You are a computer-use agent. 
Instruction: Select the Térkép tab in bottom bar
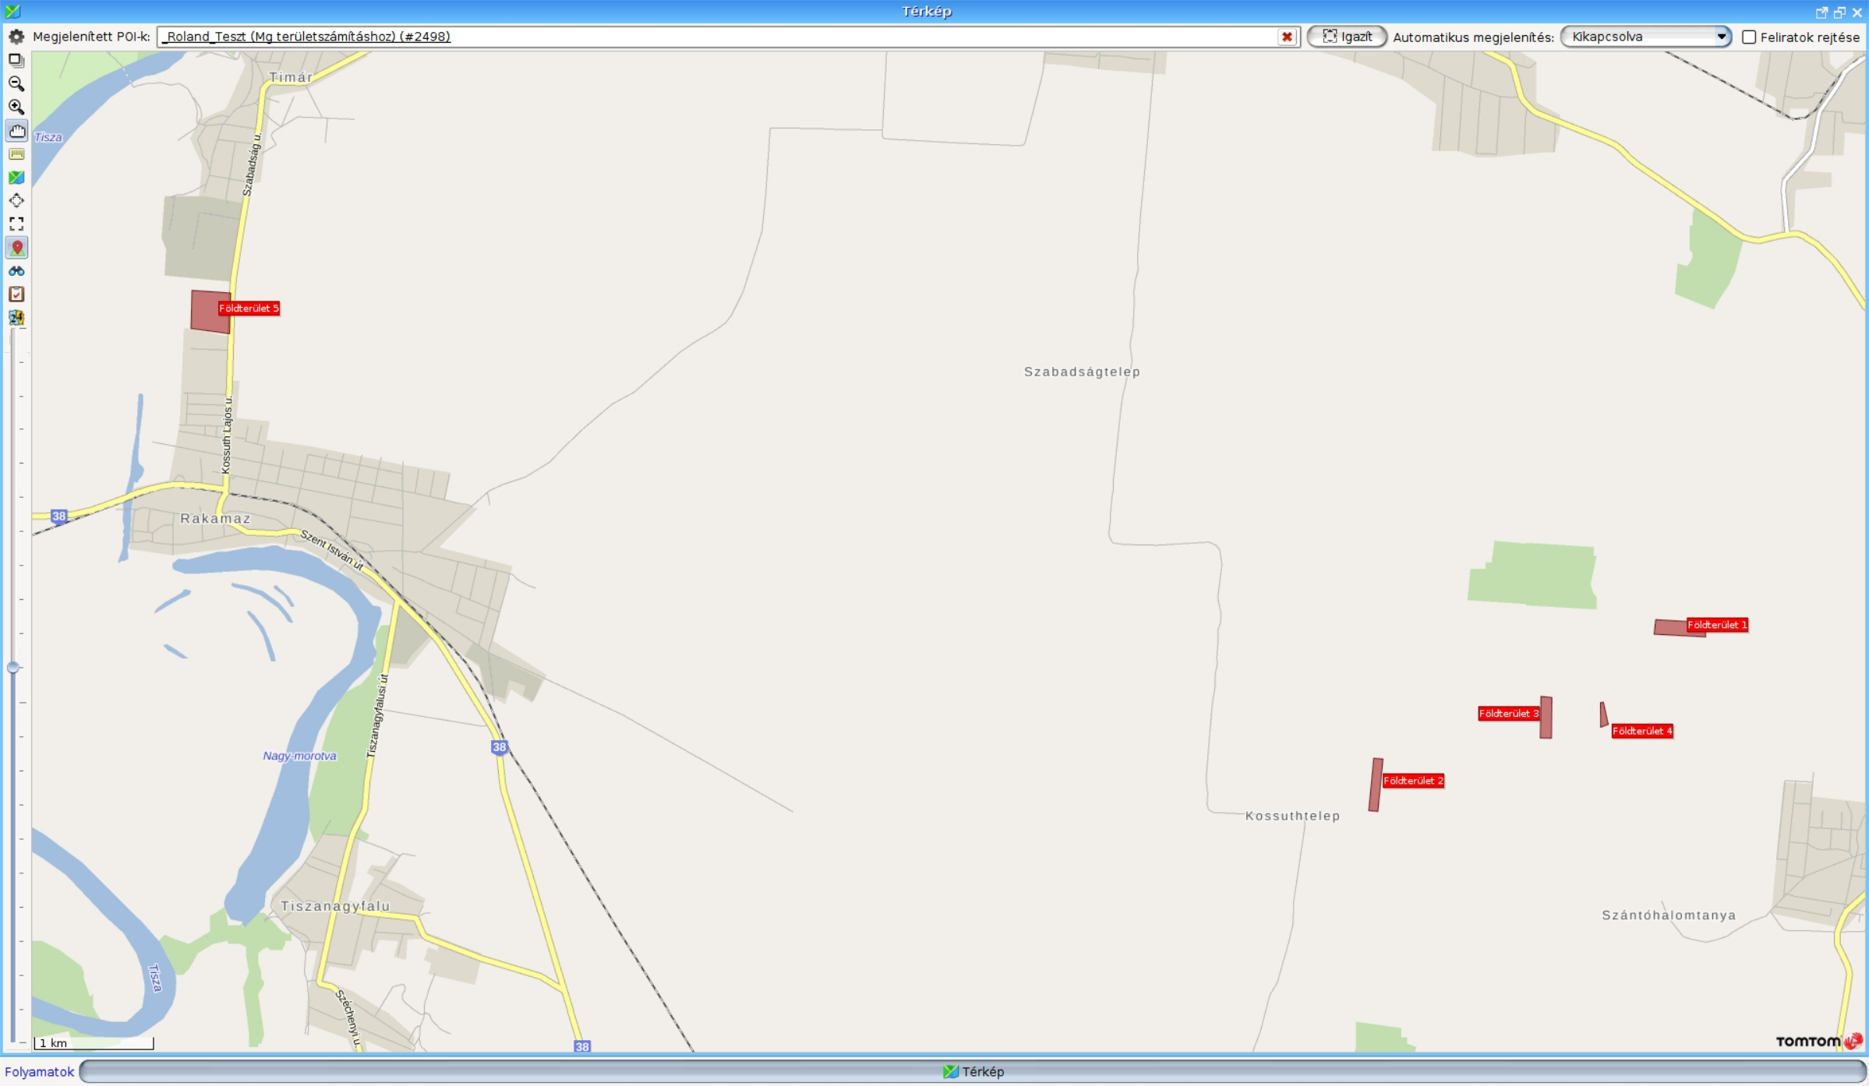pos(973,1072)
